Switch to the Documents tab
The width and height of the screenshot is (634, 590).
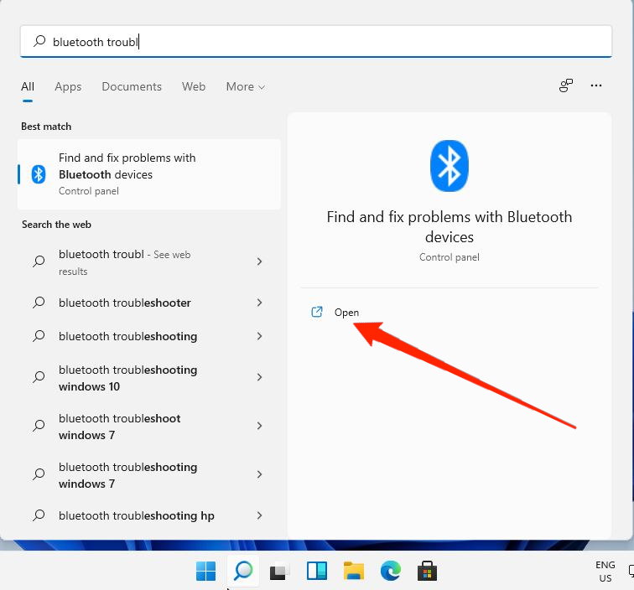[x=132, y=86]
